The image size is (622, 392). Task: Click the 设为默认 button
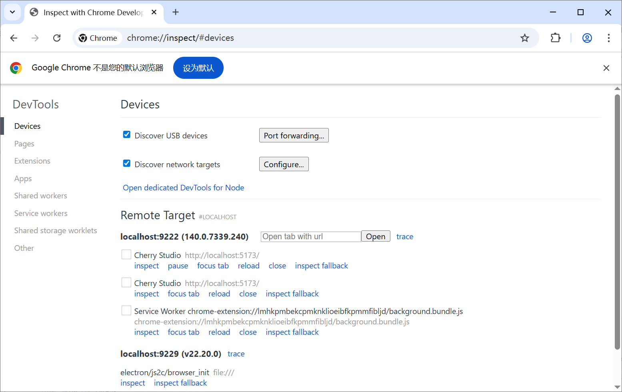[198, 68]
